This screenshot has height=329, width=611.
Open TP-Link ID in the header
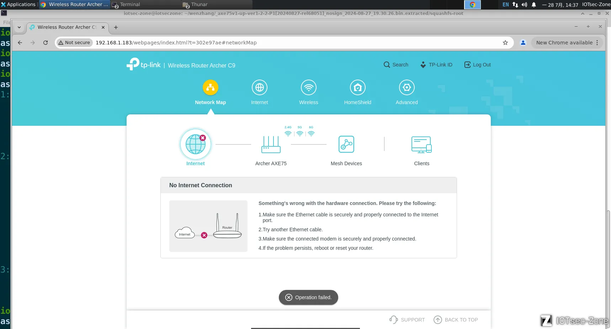(x=436, y=65)
